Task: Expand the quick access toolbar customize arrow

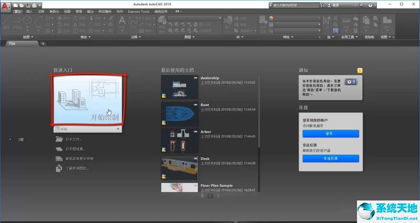Action: (x=40, y=5)
